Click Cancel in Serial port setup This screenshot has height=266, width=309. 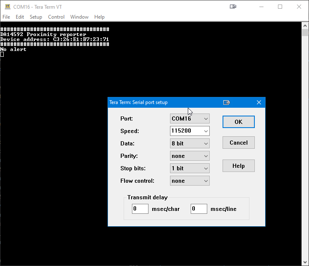click(x=239, y=143)
